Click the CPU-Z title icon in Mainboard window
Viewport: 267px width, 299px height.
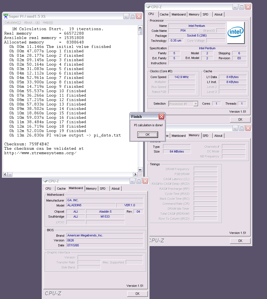point(45,181)
